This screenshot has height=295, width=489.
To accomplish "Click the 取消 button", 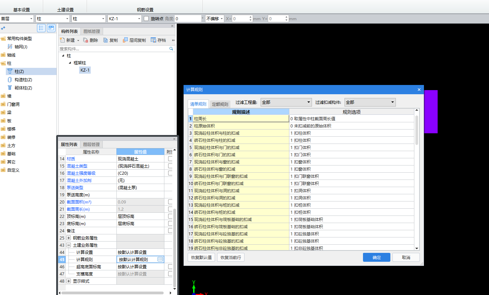I will [406, 257].
